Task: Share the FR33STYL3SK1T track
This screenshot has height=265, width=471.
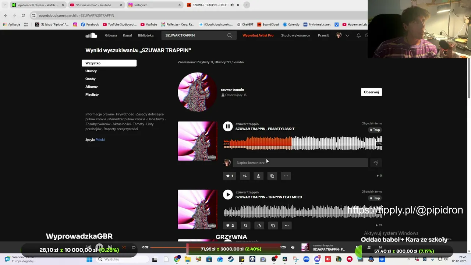Action: click(258, 176)
